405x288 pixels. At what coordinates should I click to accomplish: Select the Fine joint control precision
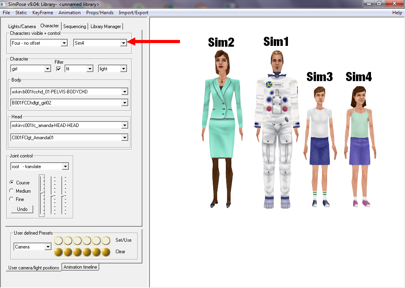(x=12, y=199)
